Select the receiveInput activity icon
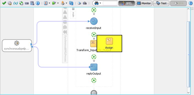Viewport: 194px width, 95px height. pos(94,21)
